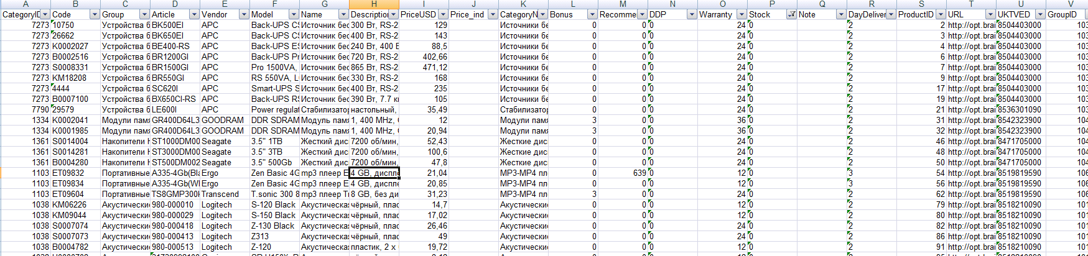This screenshot has height=256, width=1088.
Task: Select the ProductID cell 91
Action: point(921,247)
